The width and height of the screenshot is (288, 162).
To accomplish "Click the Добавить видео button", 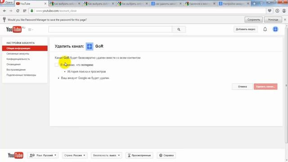I will pos(245,29).
